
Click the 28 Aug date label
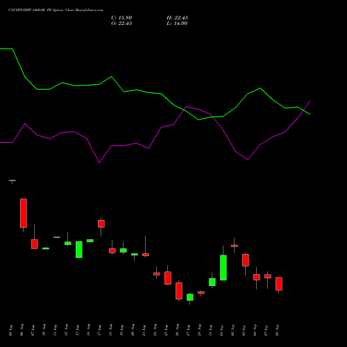pyautogui.click(x=199, y=330)
